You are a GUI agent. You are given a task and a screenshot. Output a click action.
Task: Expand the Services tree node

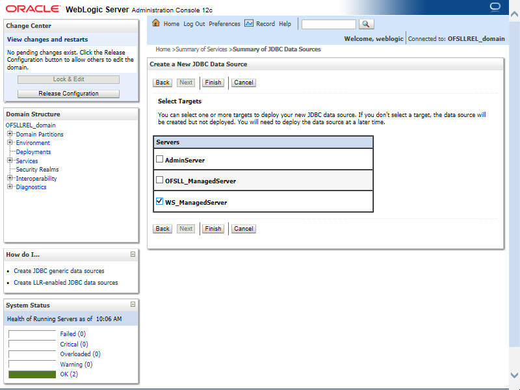[10, 161]
